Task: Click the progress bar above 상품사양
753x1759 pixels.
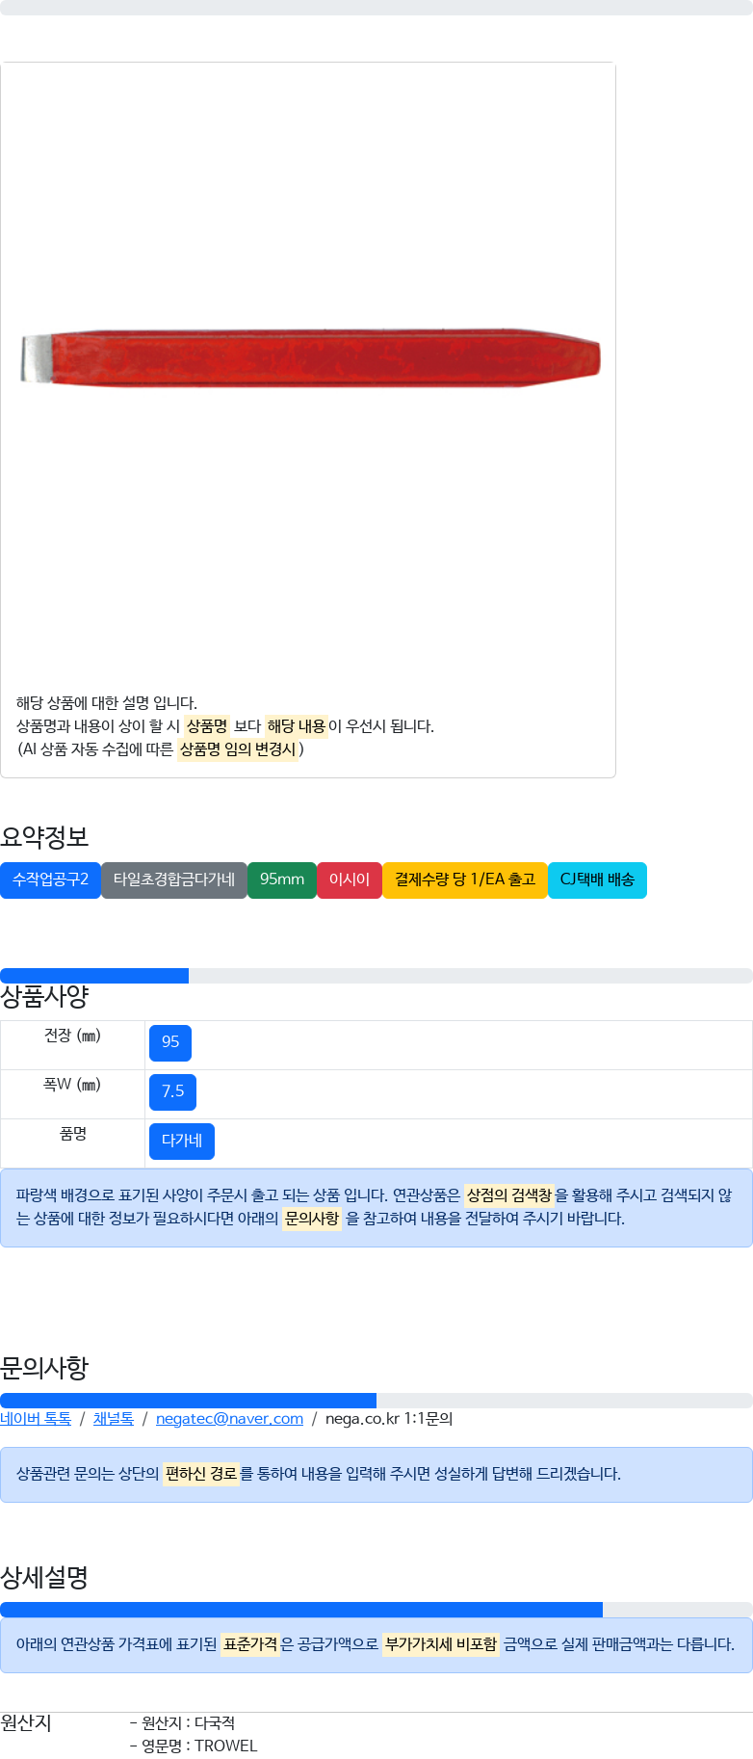Action: coord(376,976)
